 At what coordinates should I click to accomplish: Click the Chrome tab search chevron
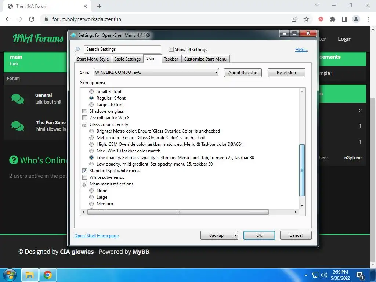coord(317,5)
